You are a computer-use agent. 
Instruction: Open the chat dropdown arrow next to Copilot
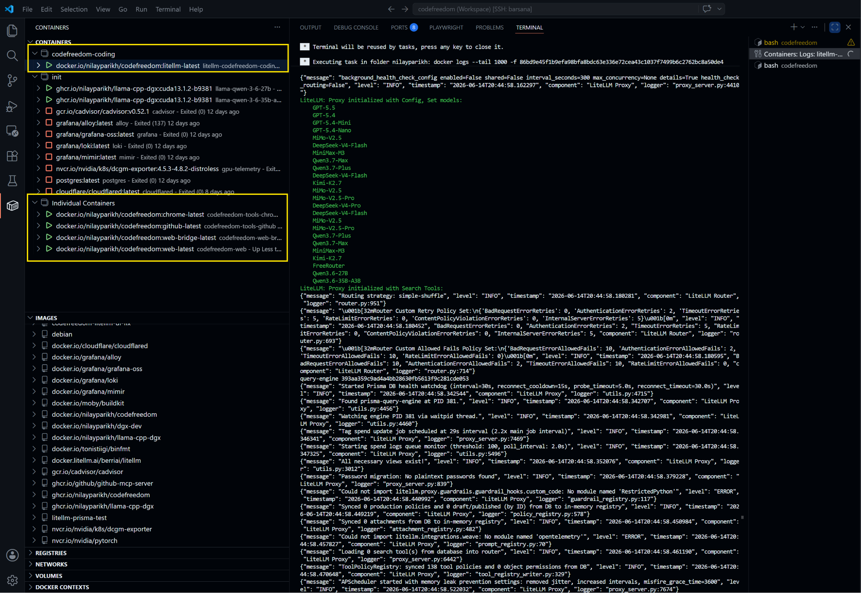tap(719, 9)
